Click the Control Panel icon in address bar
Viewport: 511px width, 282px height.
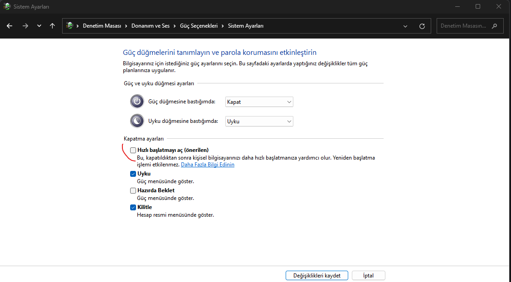coord(69,26)
